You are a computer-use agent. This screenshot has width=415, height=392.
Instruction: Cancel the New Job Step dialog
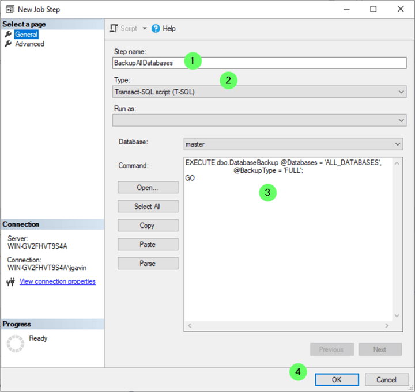(386, 380)
